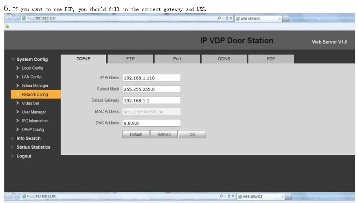
Task: Switch to the TCP/IP tab
Action: (x=83, y=59)
